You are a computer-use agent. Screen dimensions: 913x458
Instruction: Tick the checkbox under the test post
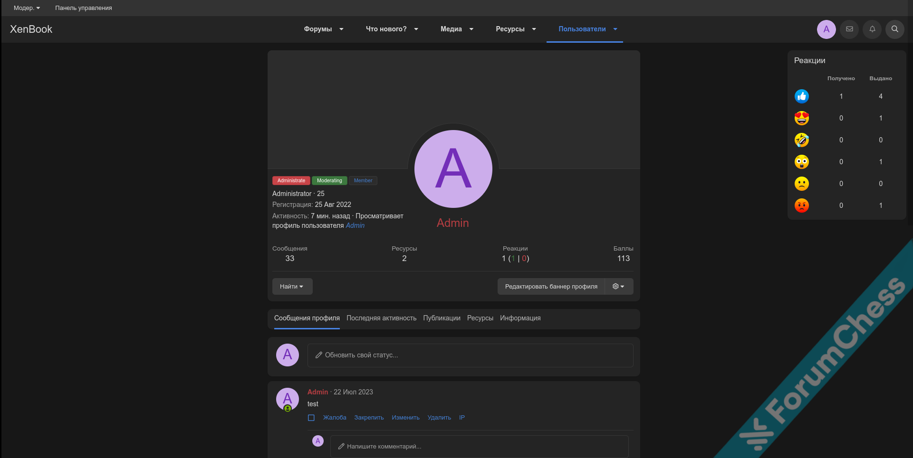(x=311, y=418)
